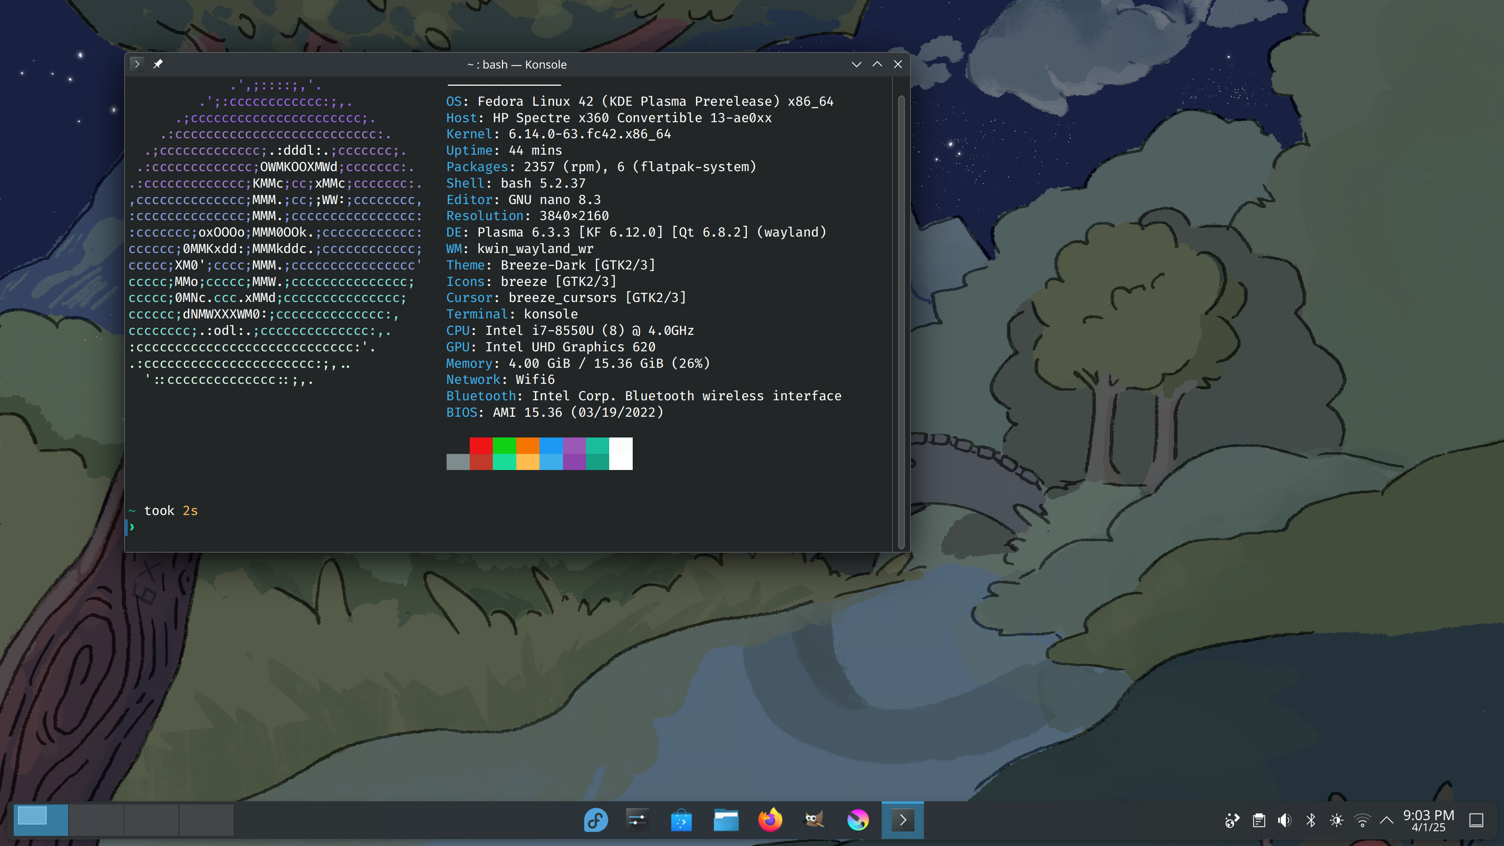Open brightness and color tray settings

1336,820
